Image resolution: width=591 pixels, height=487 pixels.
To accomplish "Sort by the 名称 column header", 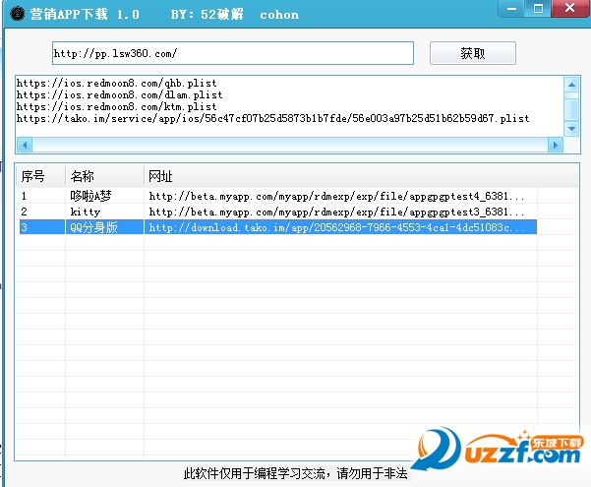I will pyautogui.click(x=105, y=176).
